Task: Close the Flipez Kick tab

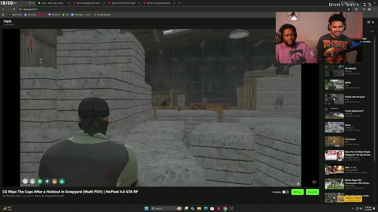Action: [69, 3]
